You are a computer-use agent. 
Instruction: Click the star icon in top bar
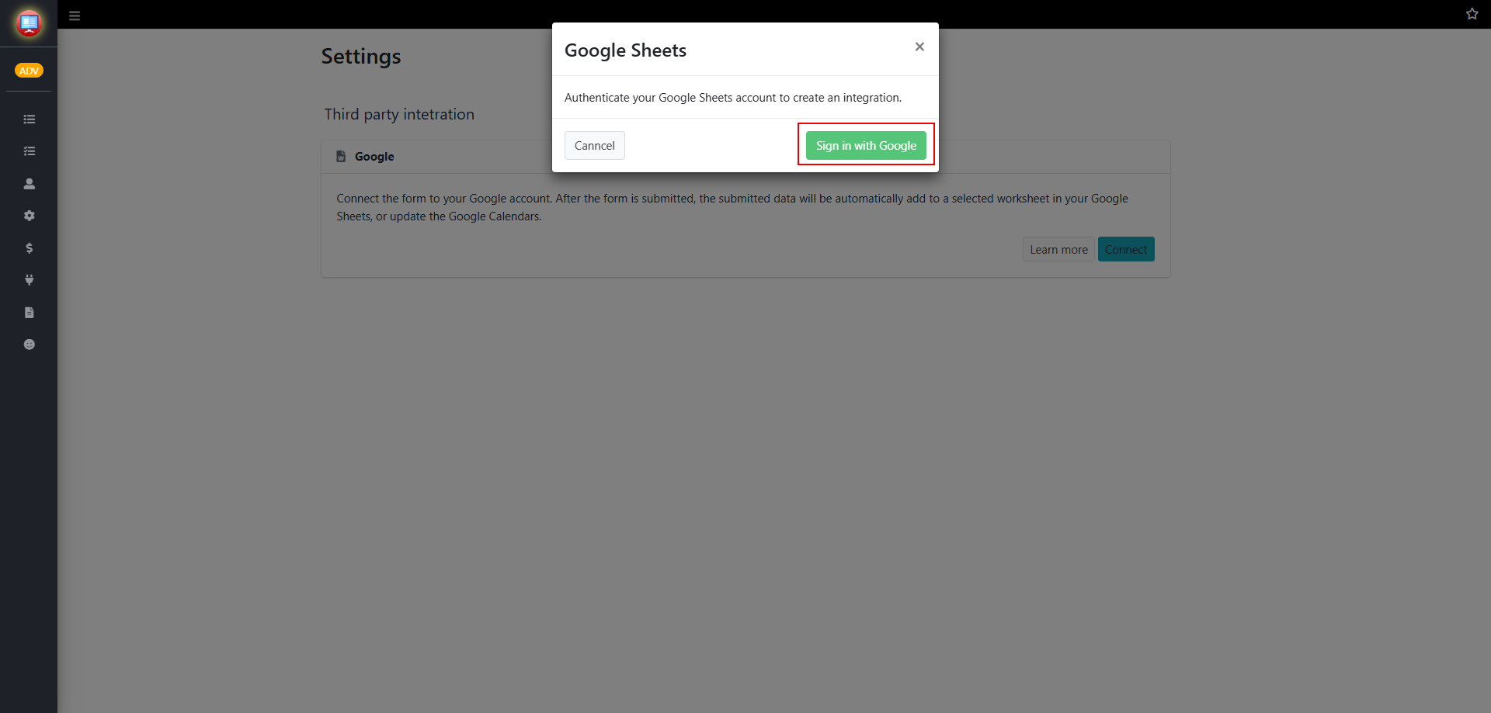pyautogui.click(x=1472, y=14)
